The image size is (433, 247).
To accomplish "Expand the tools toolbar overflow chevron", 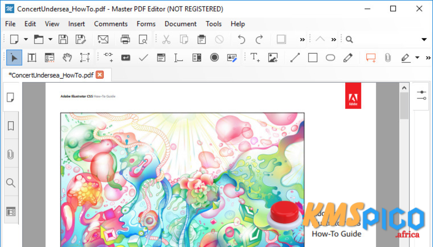I will click(x=428, y=58).
